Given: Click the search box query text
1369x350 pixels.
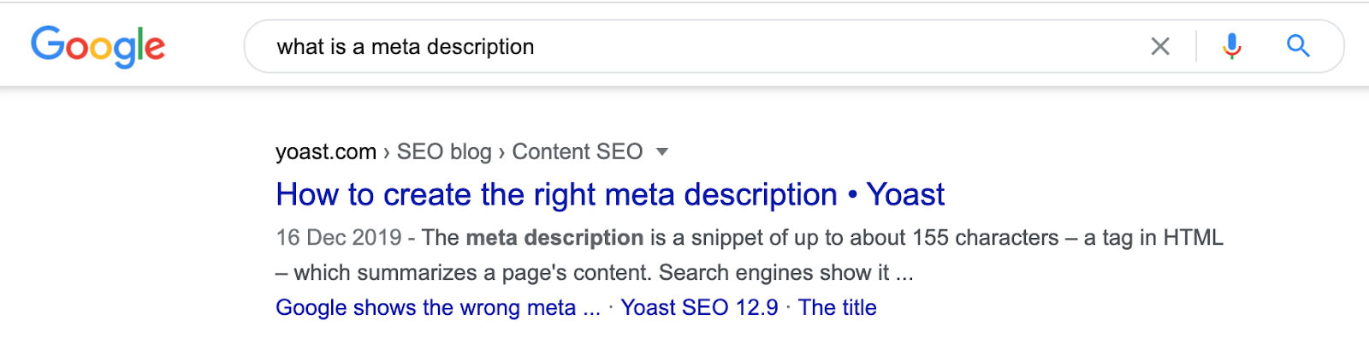Looking at the screenshot, I should 406,47.
